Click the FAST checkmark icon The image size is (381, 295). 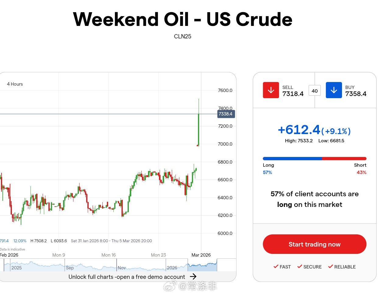click(x=276, y=267)
